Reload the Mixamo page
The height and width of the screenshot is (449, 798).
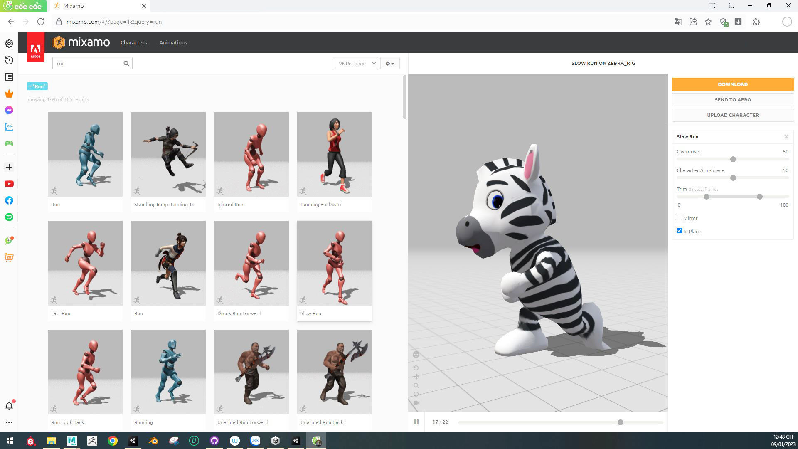(41, 22)
